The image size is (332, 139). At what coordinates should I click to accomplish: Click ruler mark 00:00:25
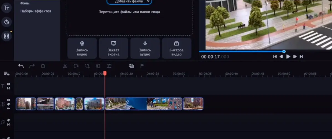(x=153, y=74)
